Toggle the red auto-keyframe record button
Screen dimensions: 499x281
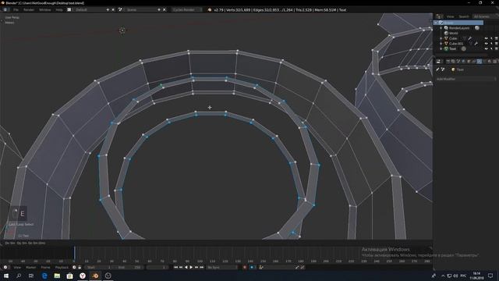coord(244,267)
